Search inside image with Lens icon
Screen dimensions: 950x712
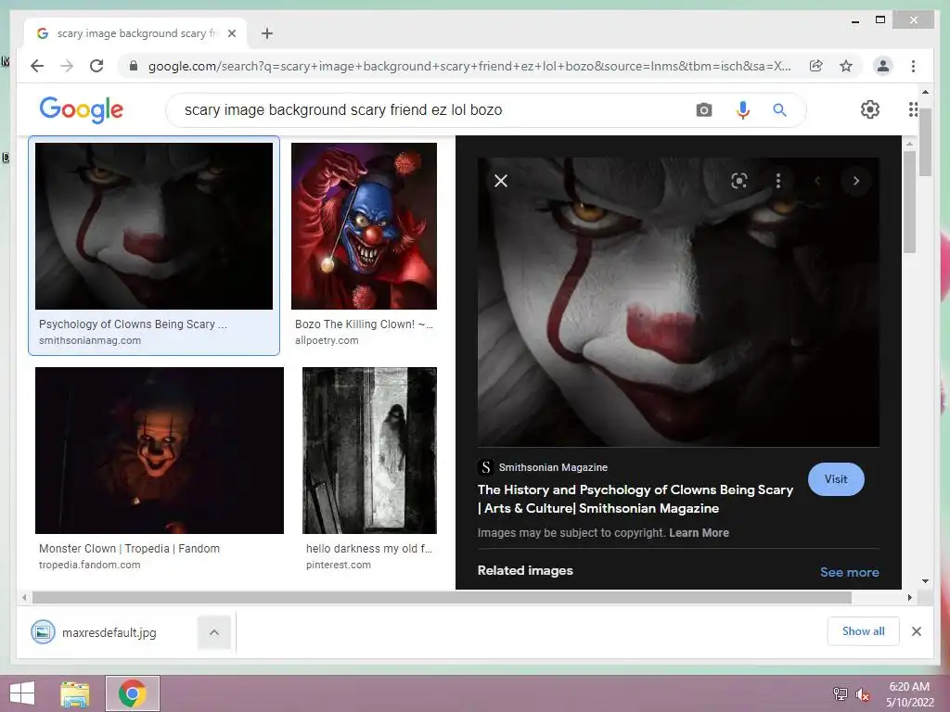point(738,181)
